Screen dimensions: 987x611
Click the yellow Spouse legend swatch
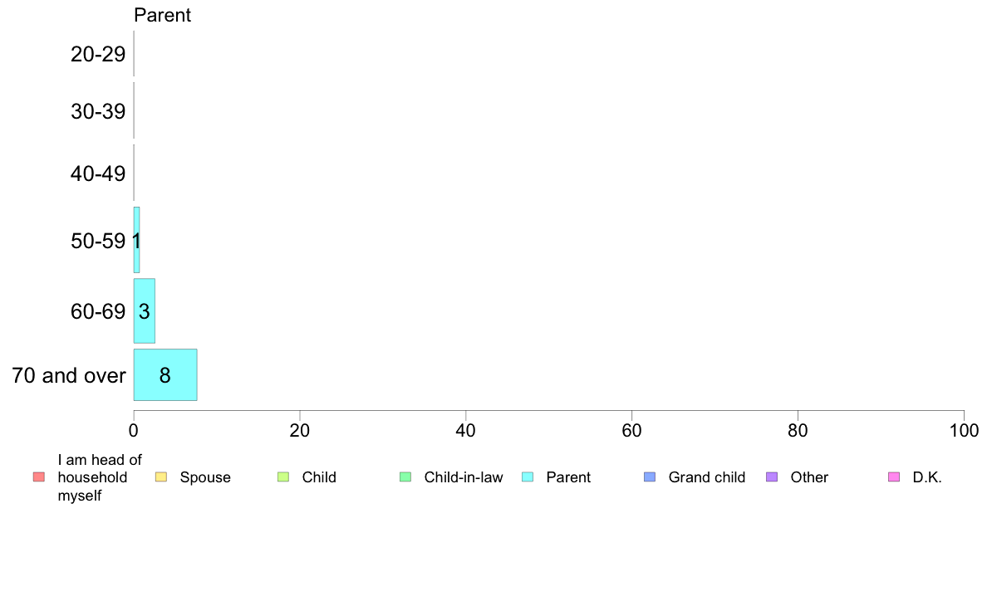[161, 477]
